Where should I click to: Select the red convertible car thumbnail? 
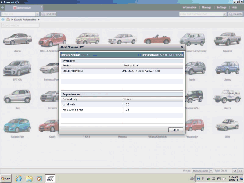click(x=157, y=39)
